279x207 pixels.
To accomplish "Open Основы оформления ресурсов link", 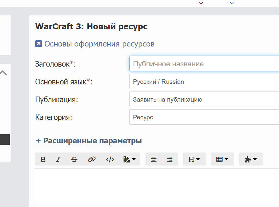I will click(x=99, y=44).
